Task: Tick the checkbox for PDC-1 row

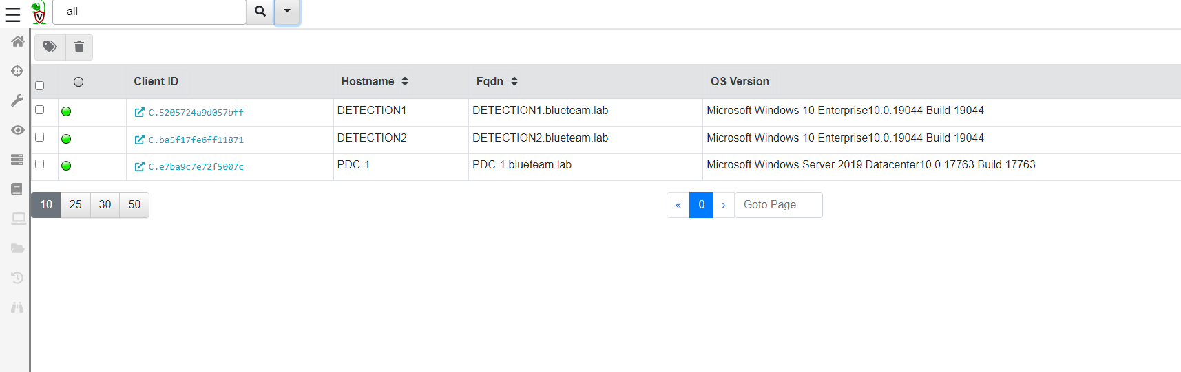Action: pos(39,164)
